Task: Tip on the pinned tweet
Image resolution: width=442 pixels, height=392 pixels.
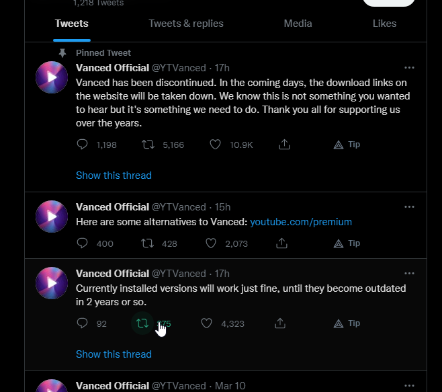Action: [x=347, y=145]
